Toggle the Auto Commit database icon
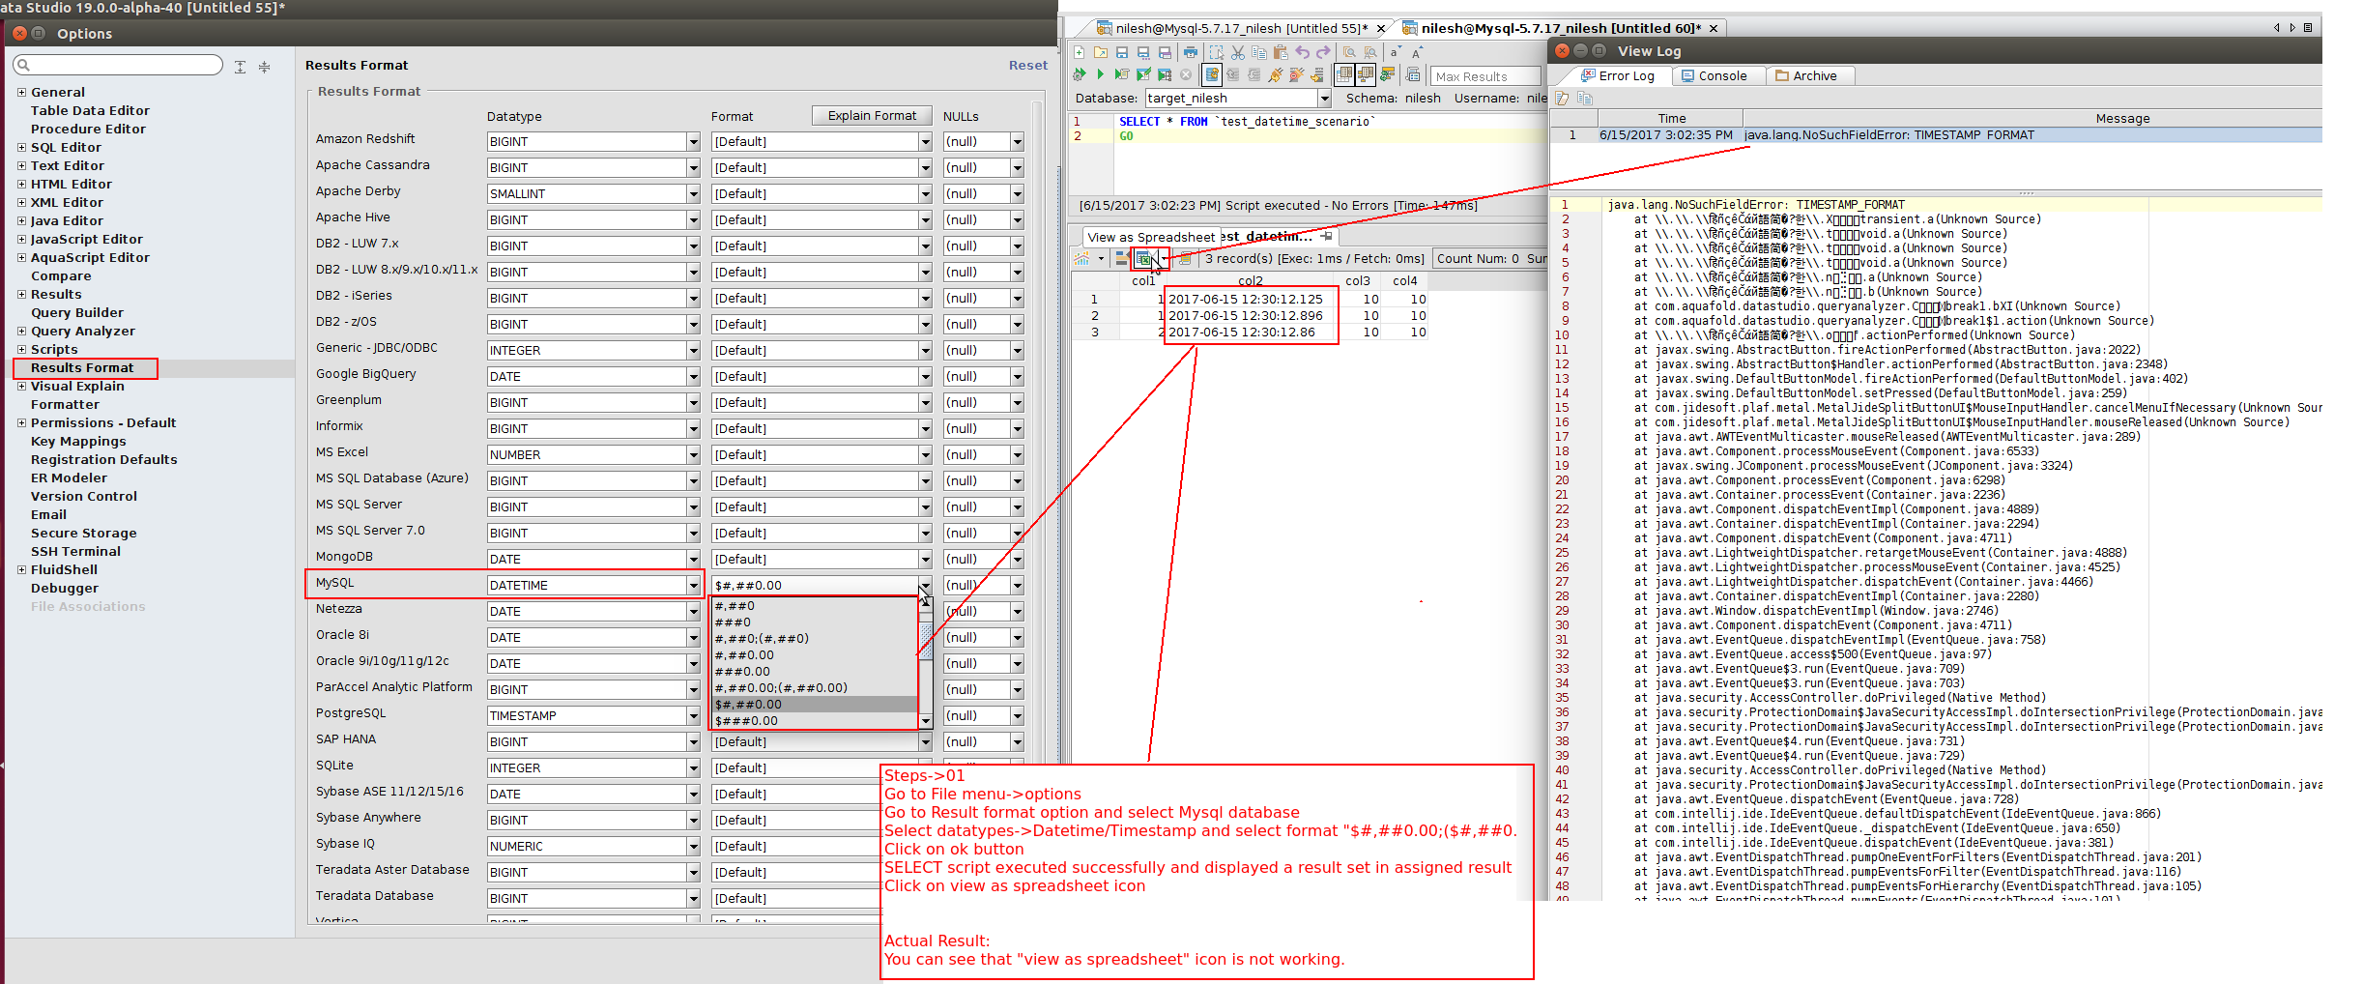The image size is (2363, 984). [1212, 74]
